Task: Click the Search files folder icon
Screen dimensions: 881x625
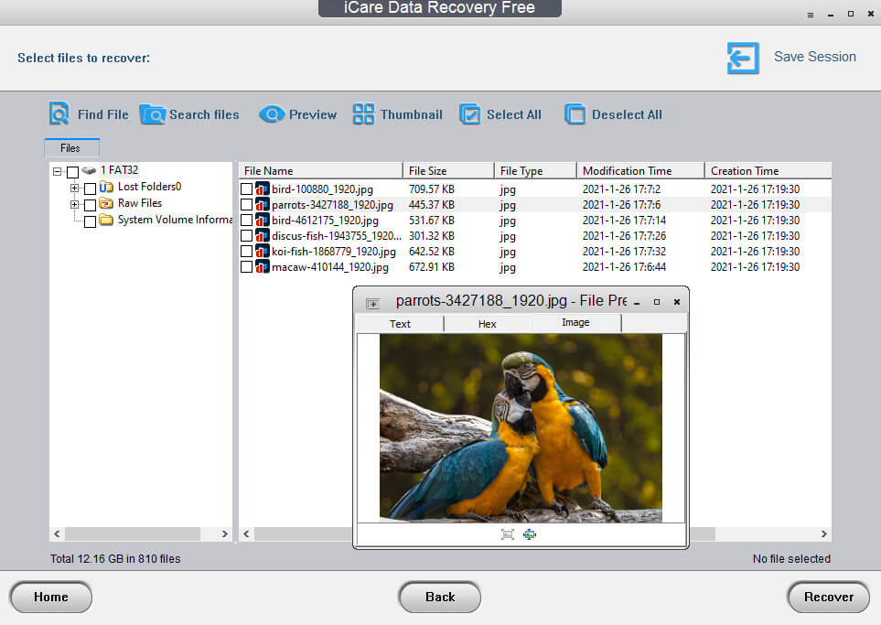Action: (x=152, y=114)
